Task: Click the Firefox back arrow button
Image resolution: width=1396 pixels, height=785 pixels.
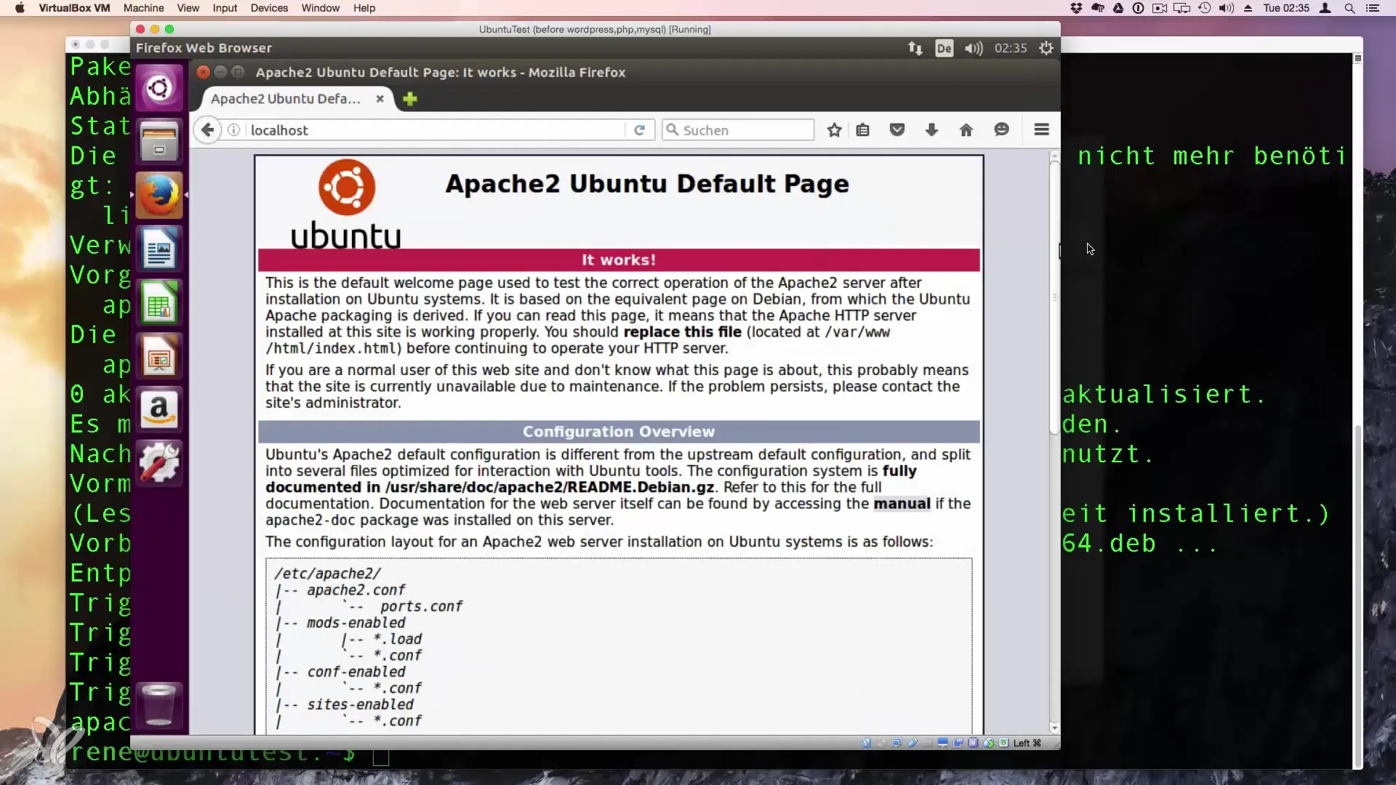Action: 207,130
